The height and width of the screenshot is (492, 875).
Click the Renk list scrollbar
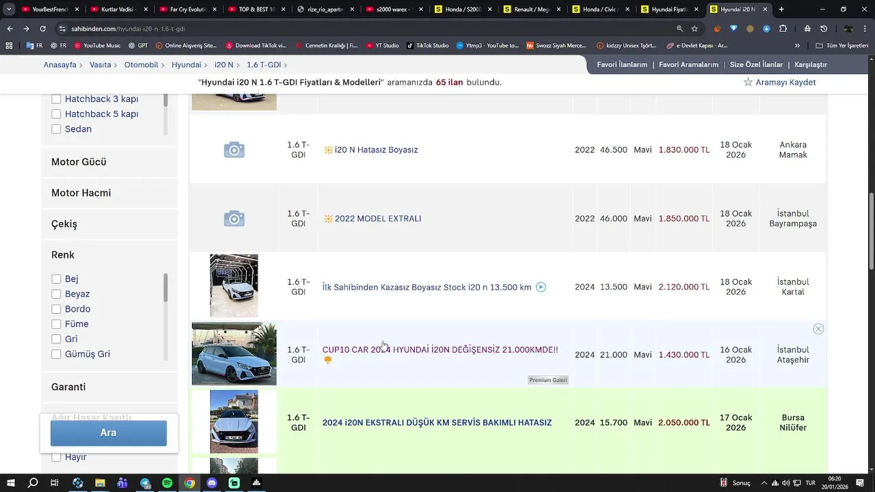point(165,288)
